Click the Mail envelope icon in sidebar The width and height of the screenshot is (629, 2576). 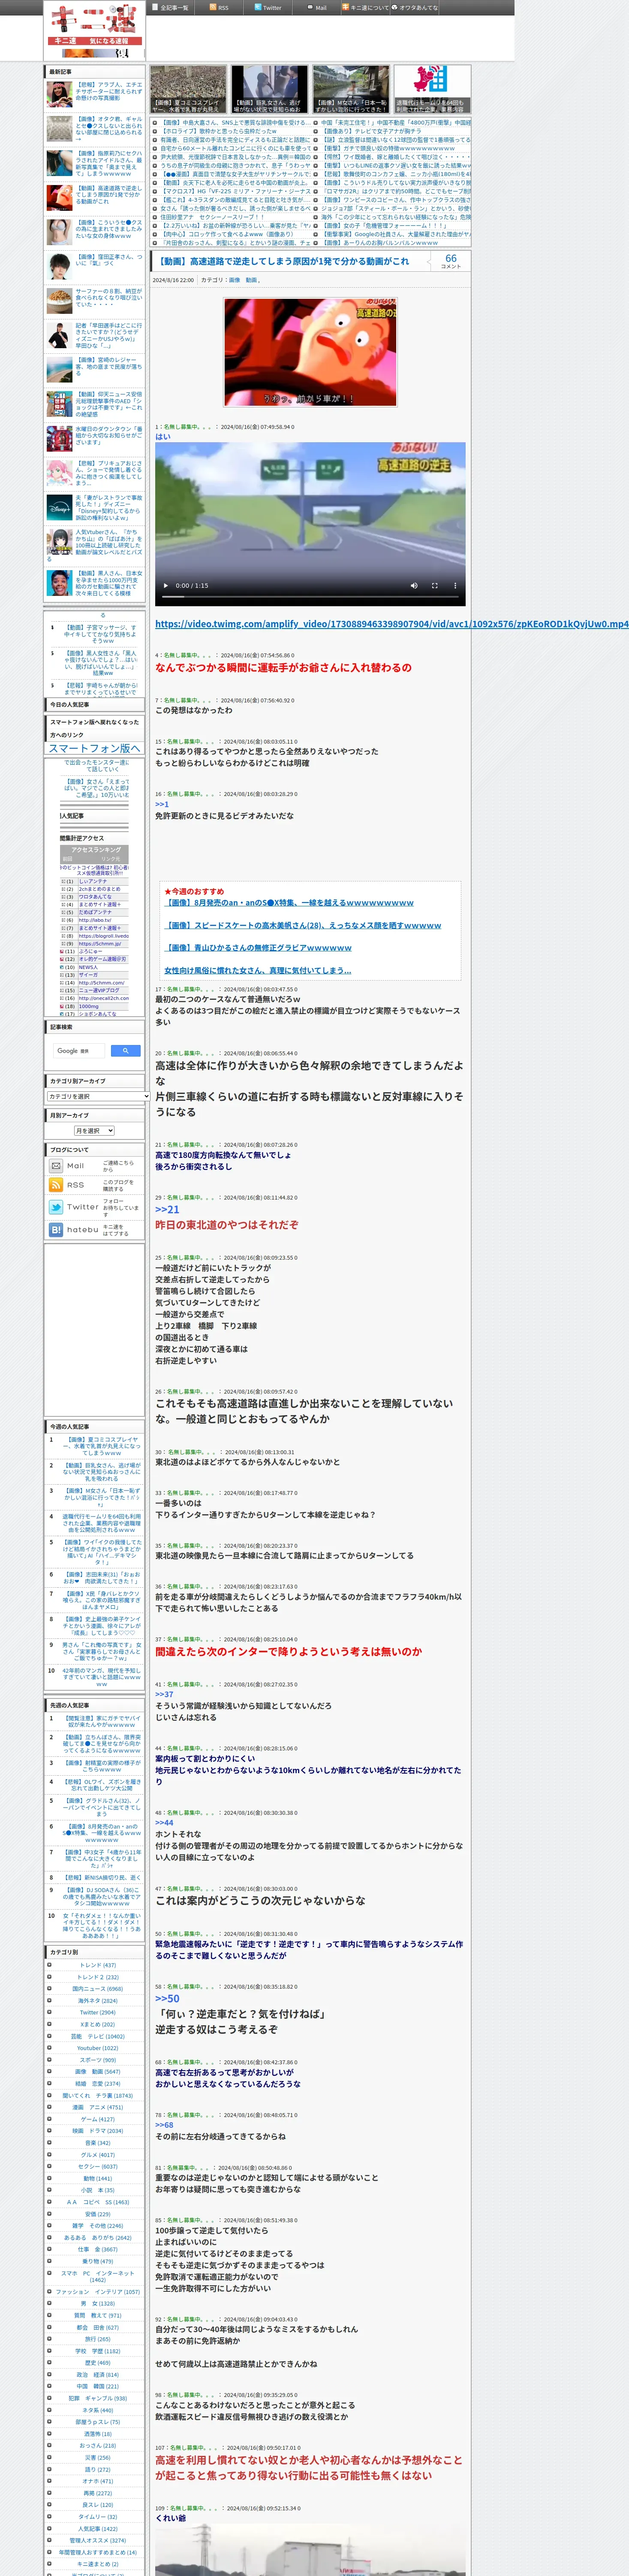click(x=56, y=1166)
